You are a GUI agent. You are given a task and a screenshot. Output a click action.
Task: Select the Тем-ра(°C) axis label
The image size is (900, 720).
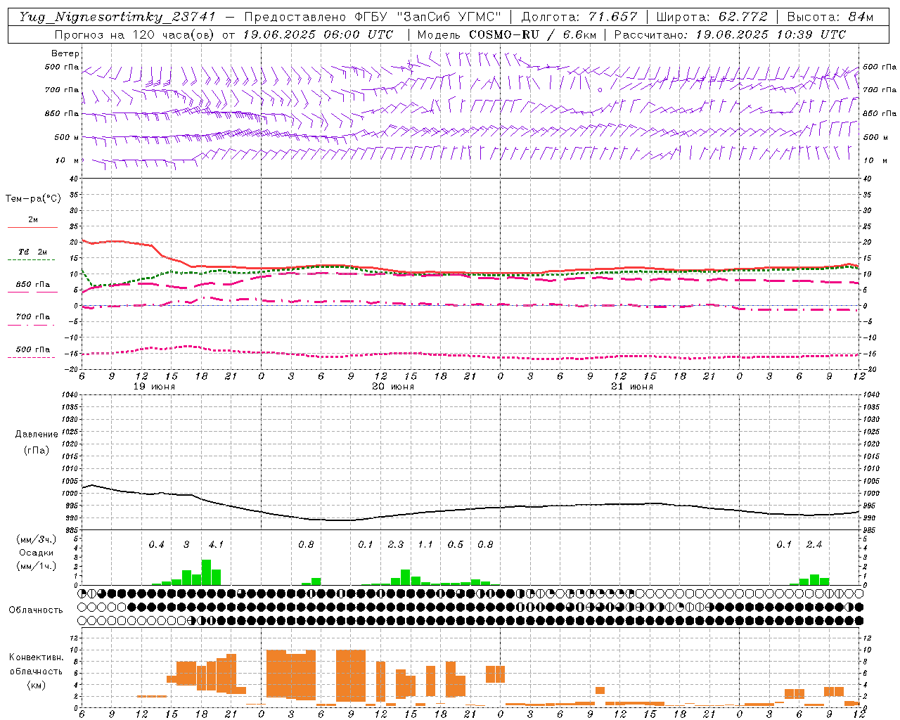(33, 199)
